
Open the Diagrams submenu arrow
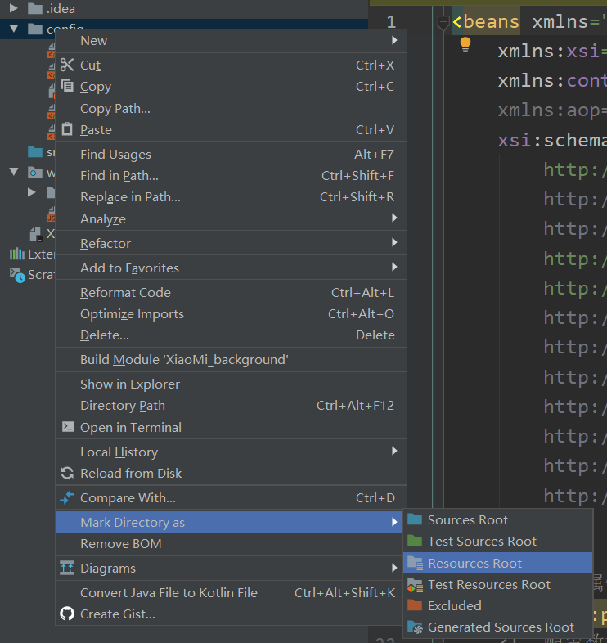[x=394, y=568]
